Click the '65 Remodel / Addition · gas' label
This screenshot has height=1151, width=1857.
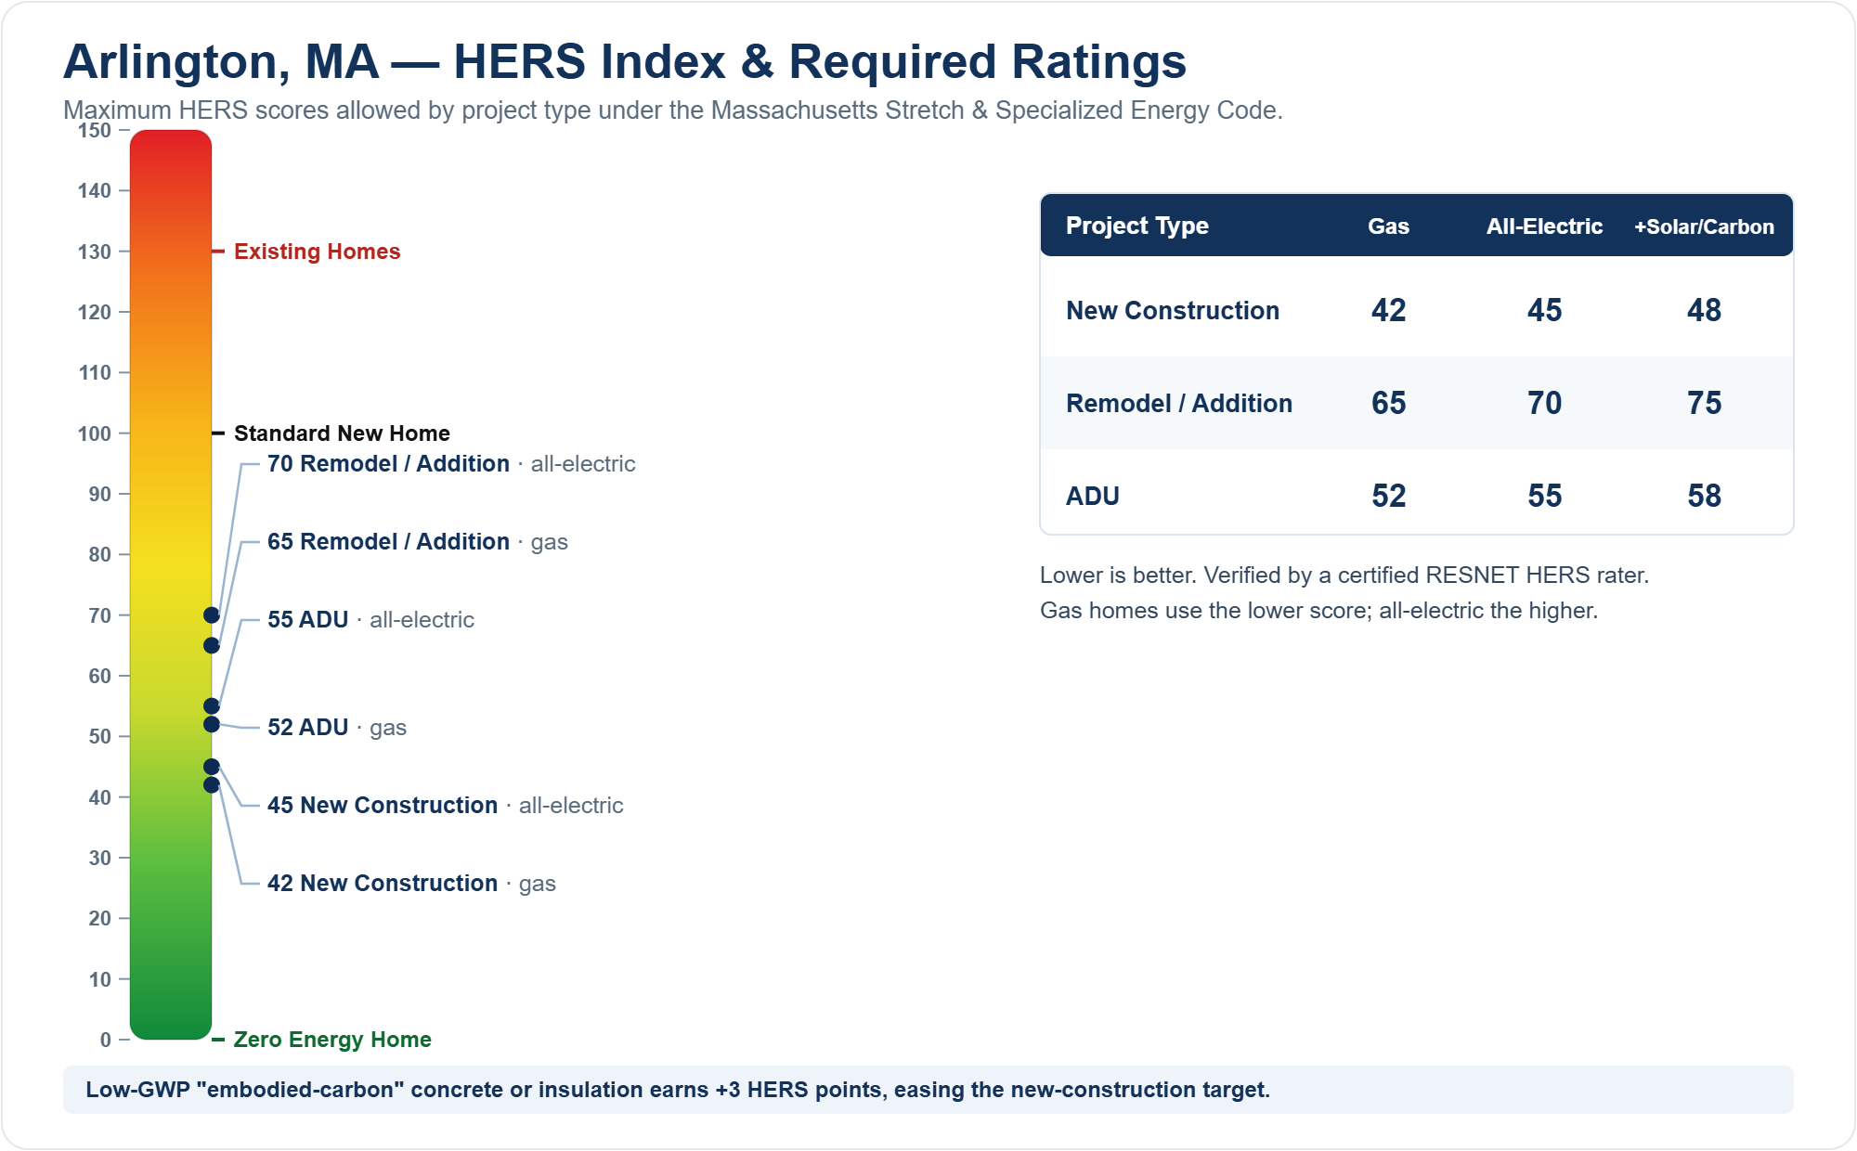(418, 542)
